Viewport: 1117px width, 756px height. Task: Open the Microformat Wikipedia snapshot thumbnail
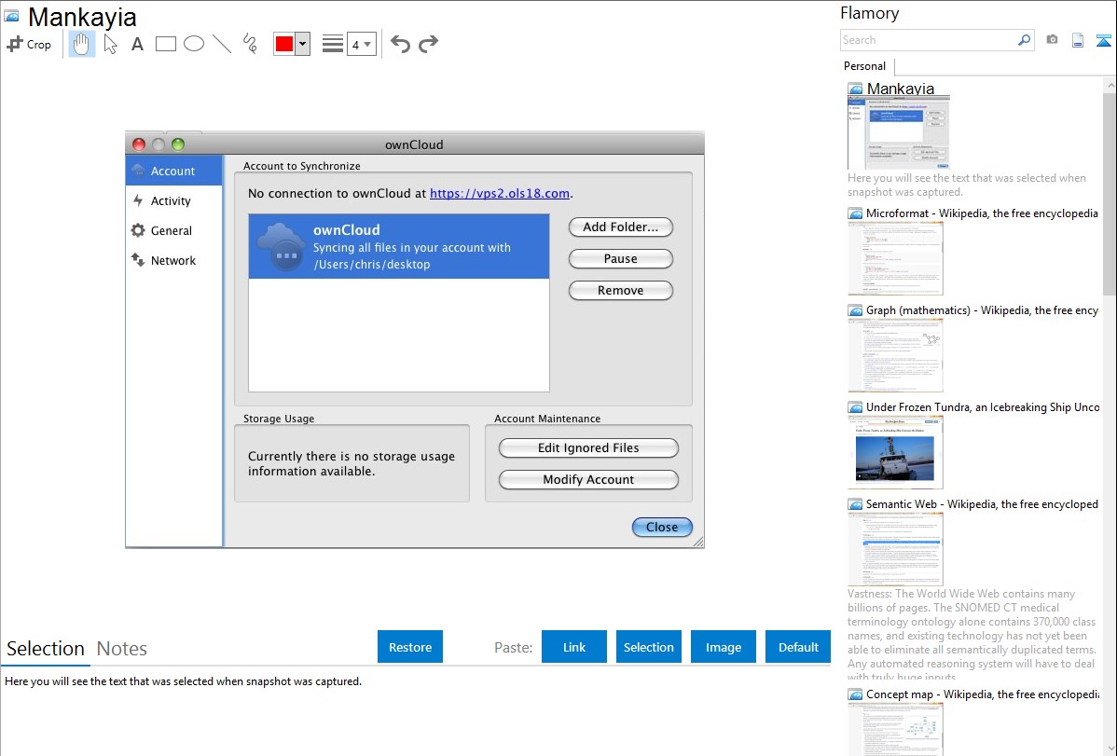click(x=895, y=258)
